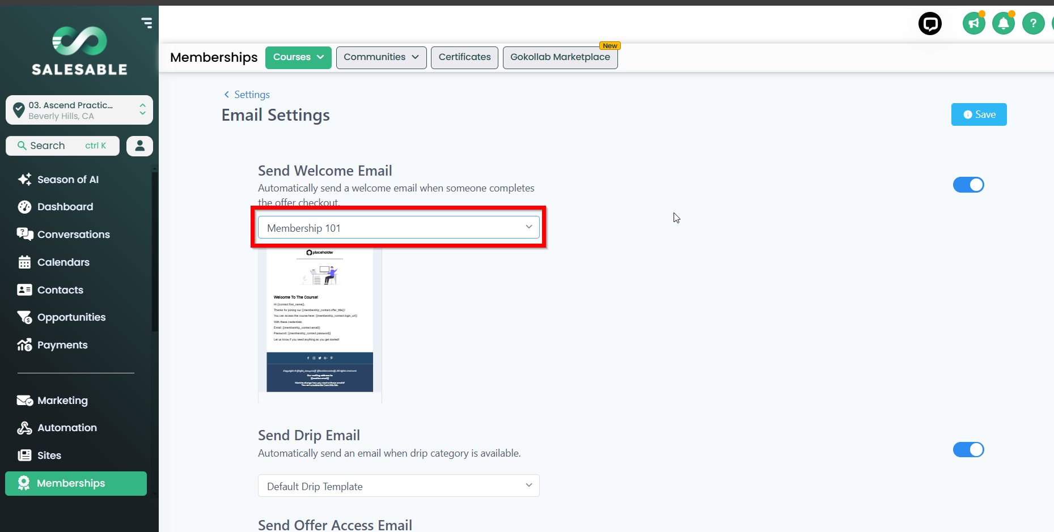
Task: Click the Calendars icon
Action: coord(24,262)
